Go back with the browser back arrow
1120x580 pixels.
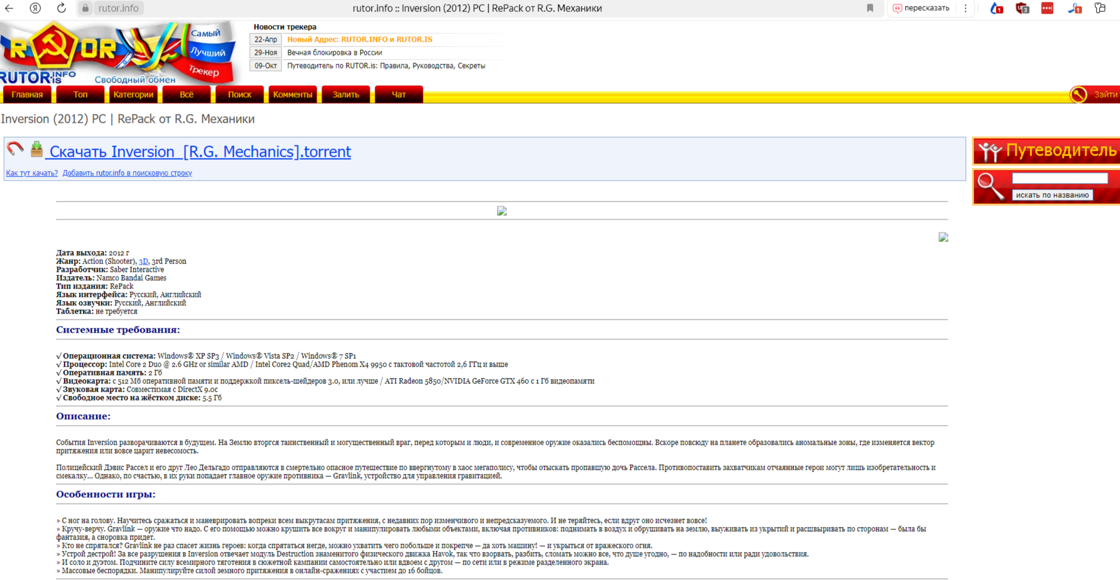(x=9, y=8)
